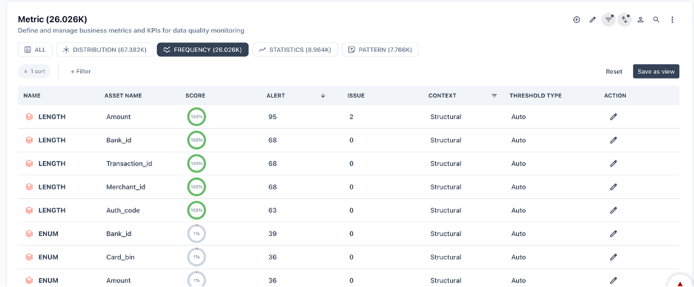Click the Auth_code asset name
This screenshot has width=694, height=287.
(123, 210)
